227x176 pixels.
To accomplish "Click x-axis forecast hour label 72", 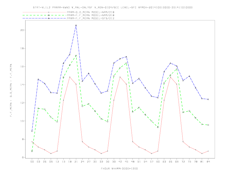I will [183, 162].
